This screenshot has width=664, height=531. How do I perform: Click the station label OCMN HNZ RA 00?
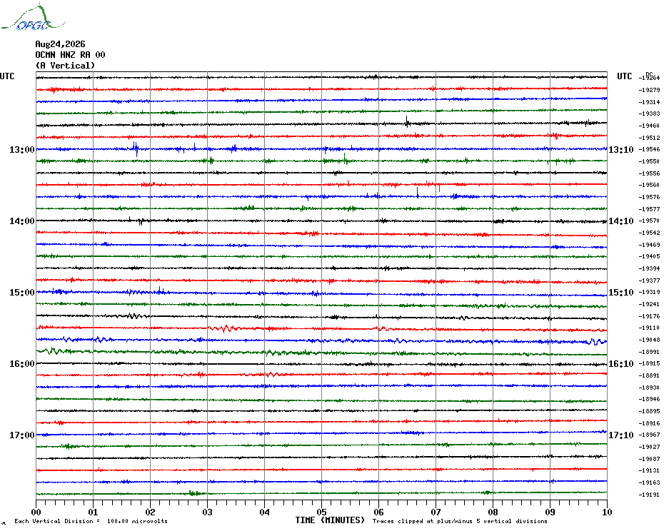click(70, 55)
